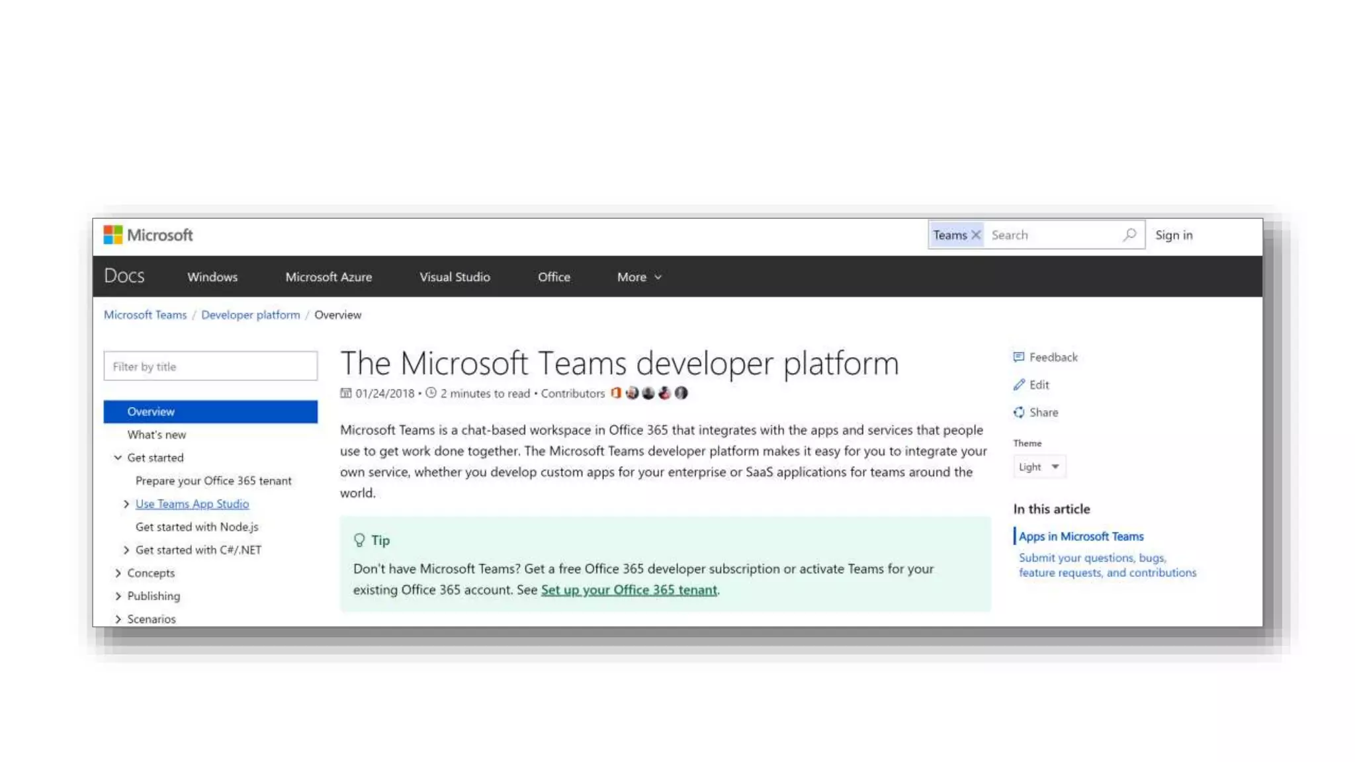Jump to Submit your questions, bugs section

coord(1108,566)
